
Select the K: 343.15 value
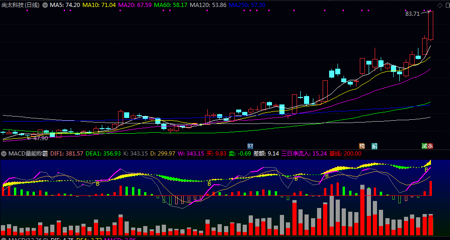(x=135, y=154)
